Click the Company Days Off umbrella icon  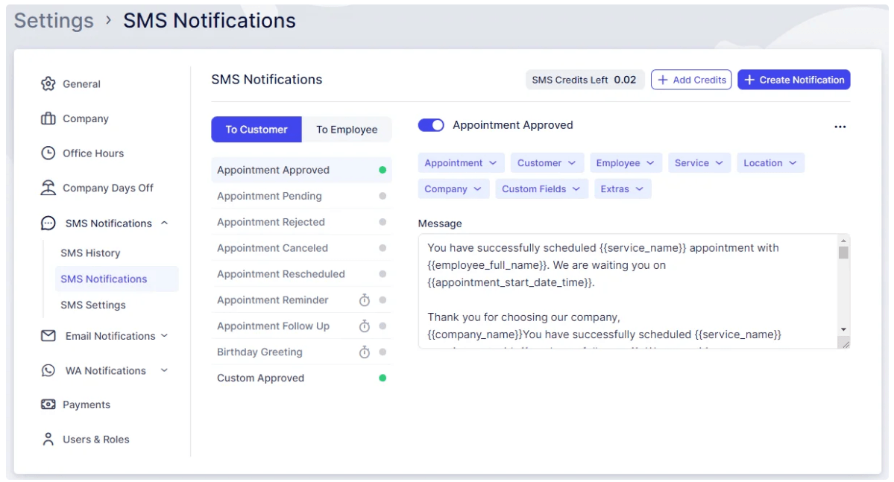48,188
